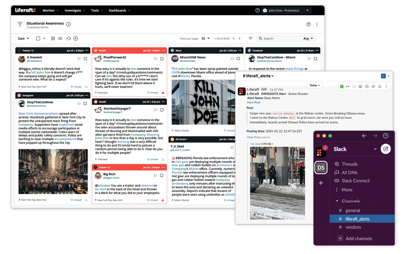This screenshot has width=403, height=254.
Task: Click the New York demonstrations highlighted link
Action: [x=39, y=113]
